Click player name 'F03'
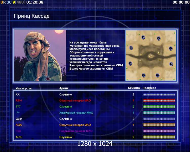Screen dimensions: 190x152 pyautogui.click(x=18, y=131)
